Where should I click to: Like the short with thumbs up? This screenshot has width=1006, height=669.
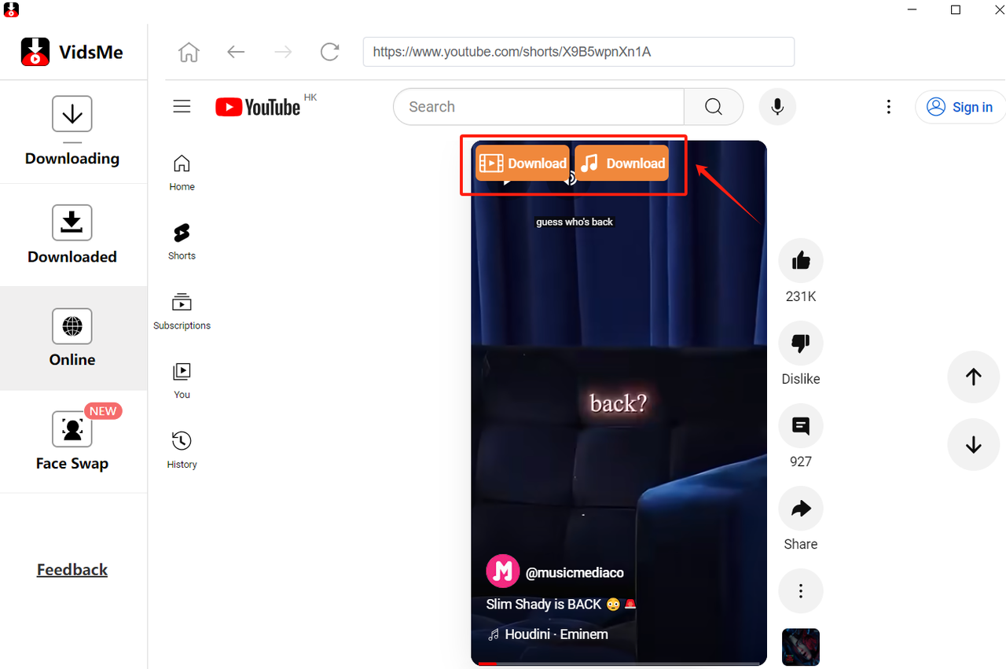click(x=801, y=261)
